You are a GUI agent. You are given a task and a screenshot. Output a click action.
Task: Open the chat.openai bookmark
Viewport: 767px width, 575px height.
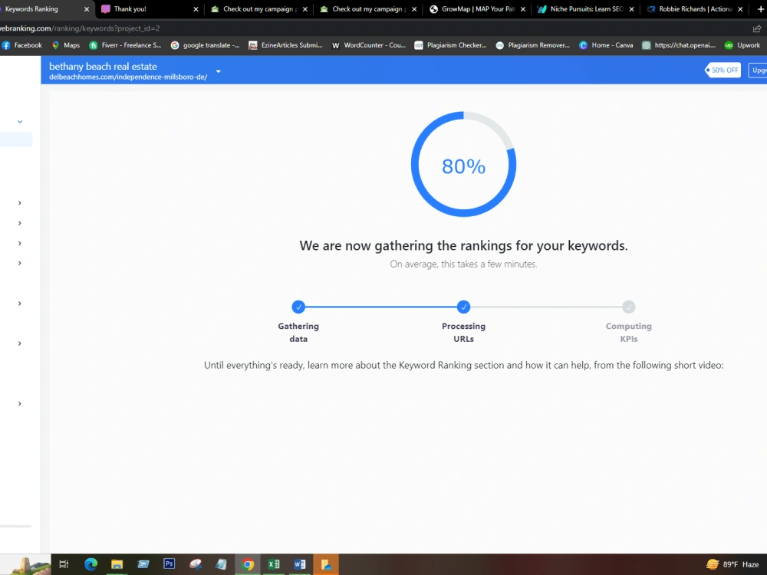pyautogui.click(x=679, y=45)
